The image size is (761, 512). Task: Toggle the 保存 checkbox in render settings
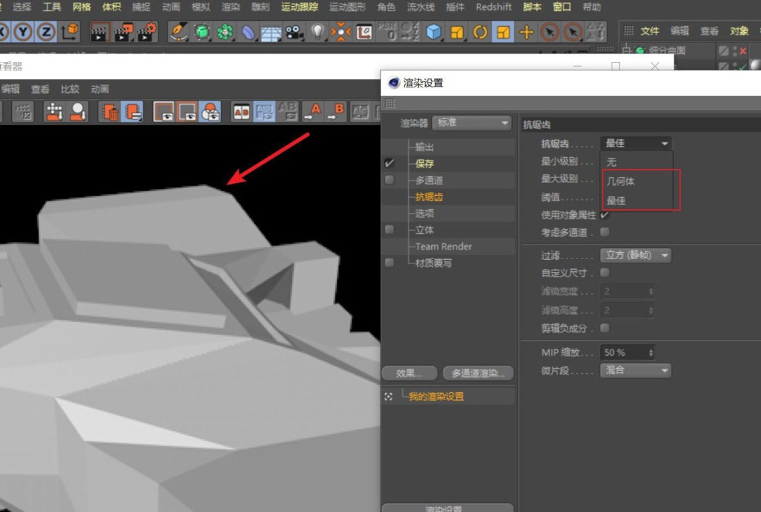coord(389,163)
